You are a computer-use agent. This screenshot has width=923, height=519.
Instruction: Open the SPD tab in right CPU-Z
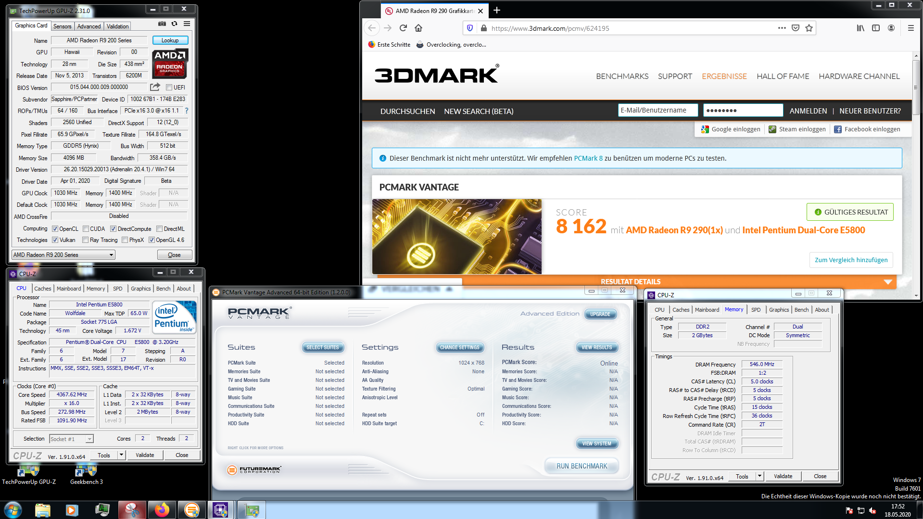click(756, 310)
